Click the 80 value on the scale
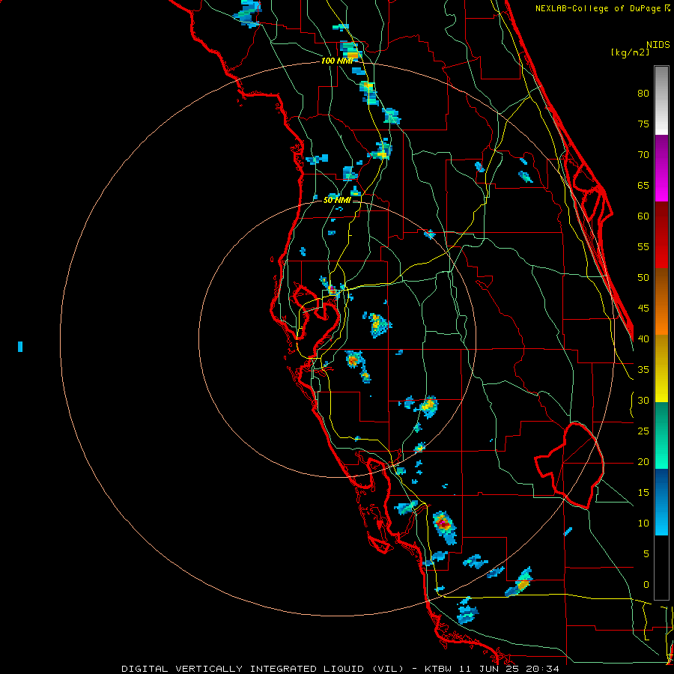Image resolution: width=674 pixels, height=674 pixels. pos(643,94)
